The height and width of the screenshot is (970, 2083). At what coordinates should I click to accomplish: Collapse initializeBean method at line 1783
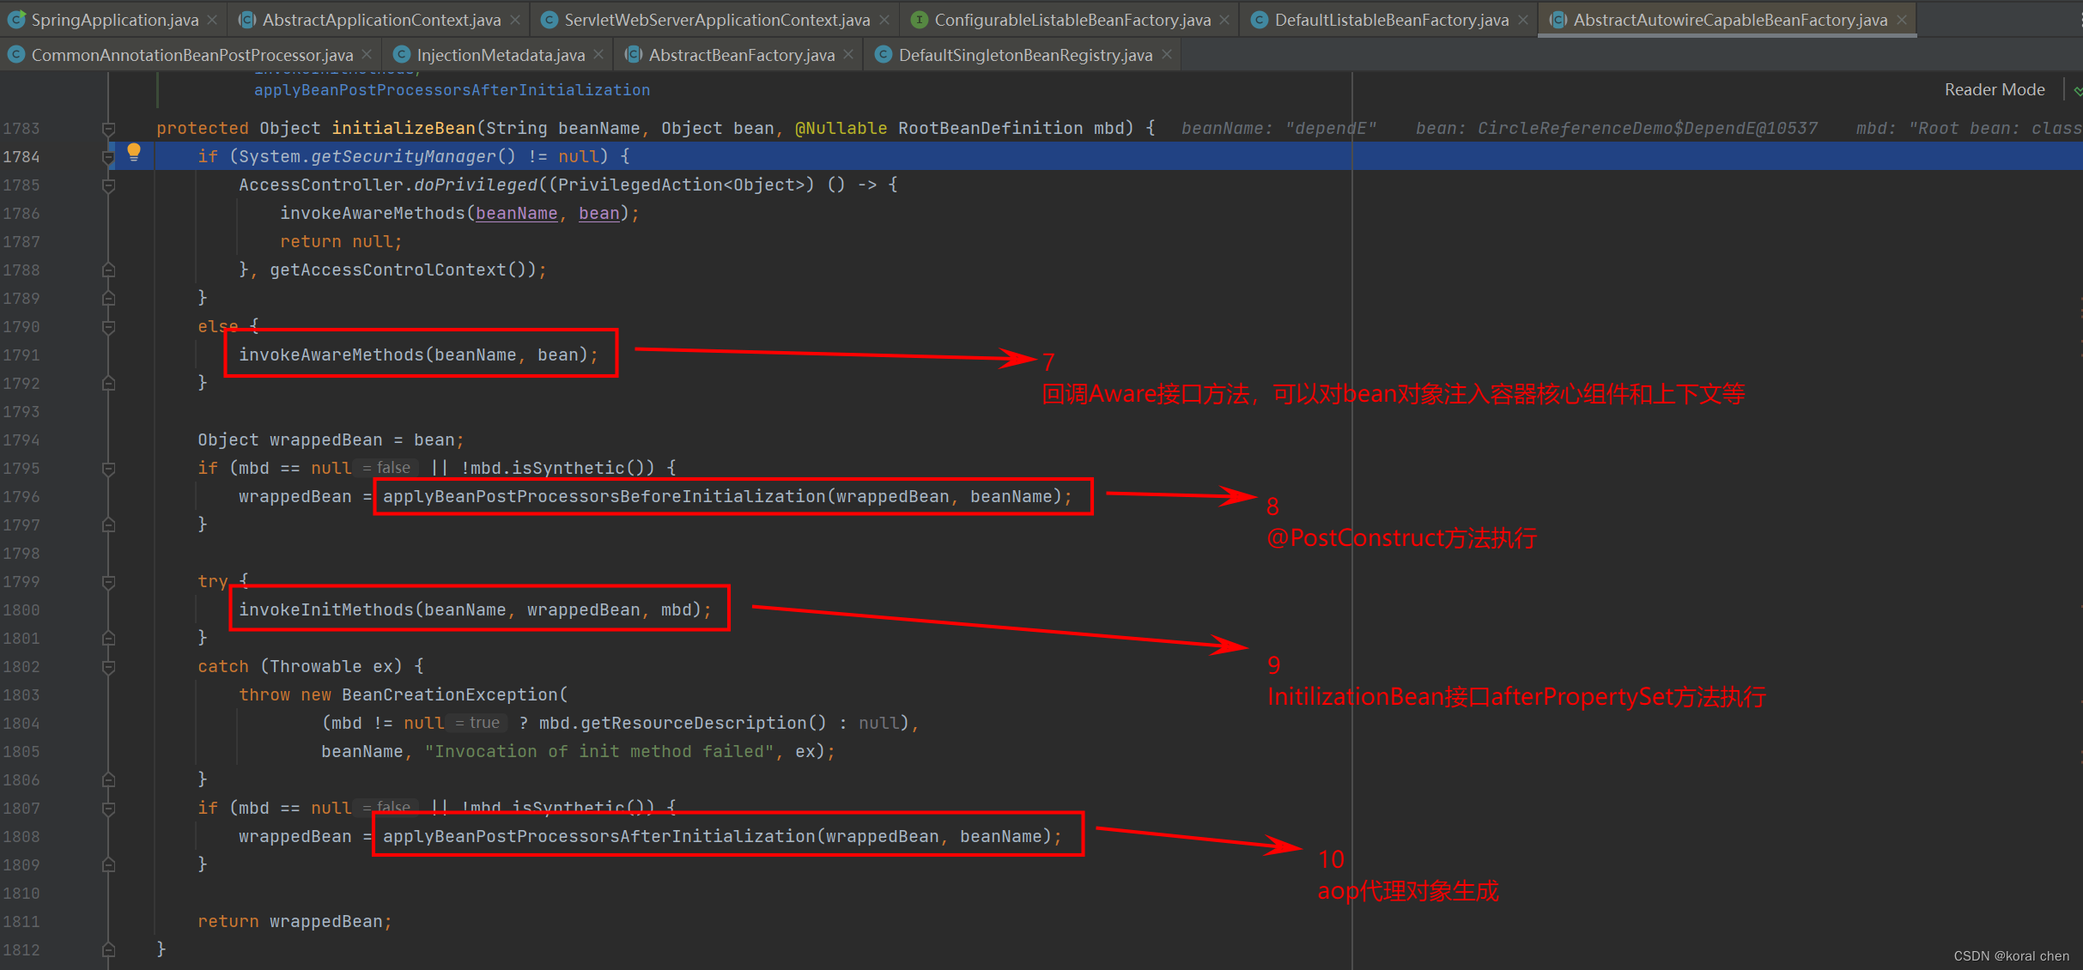pos(108,129)
